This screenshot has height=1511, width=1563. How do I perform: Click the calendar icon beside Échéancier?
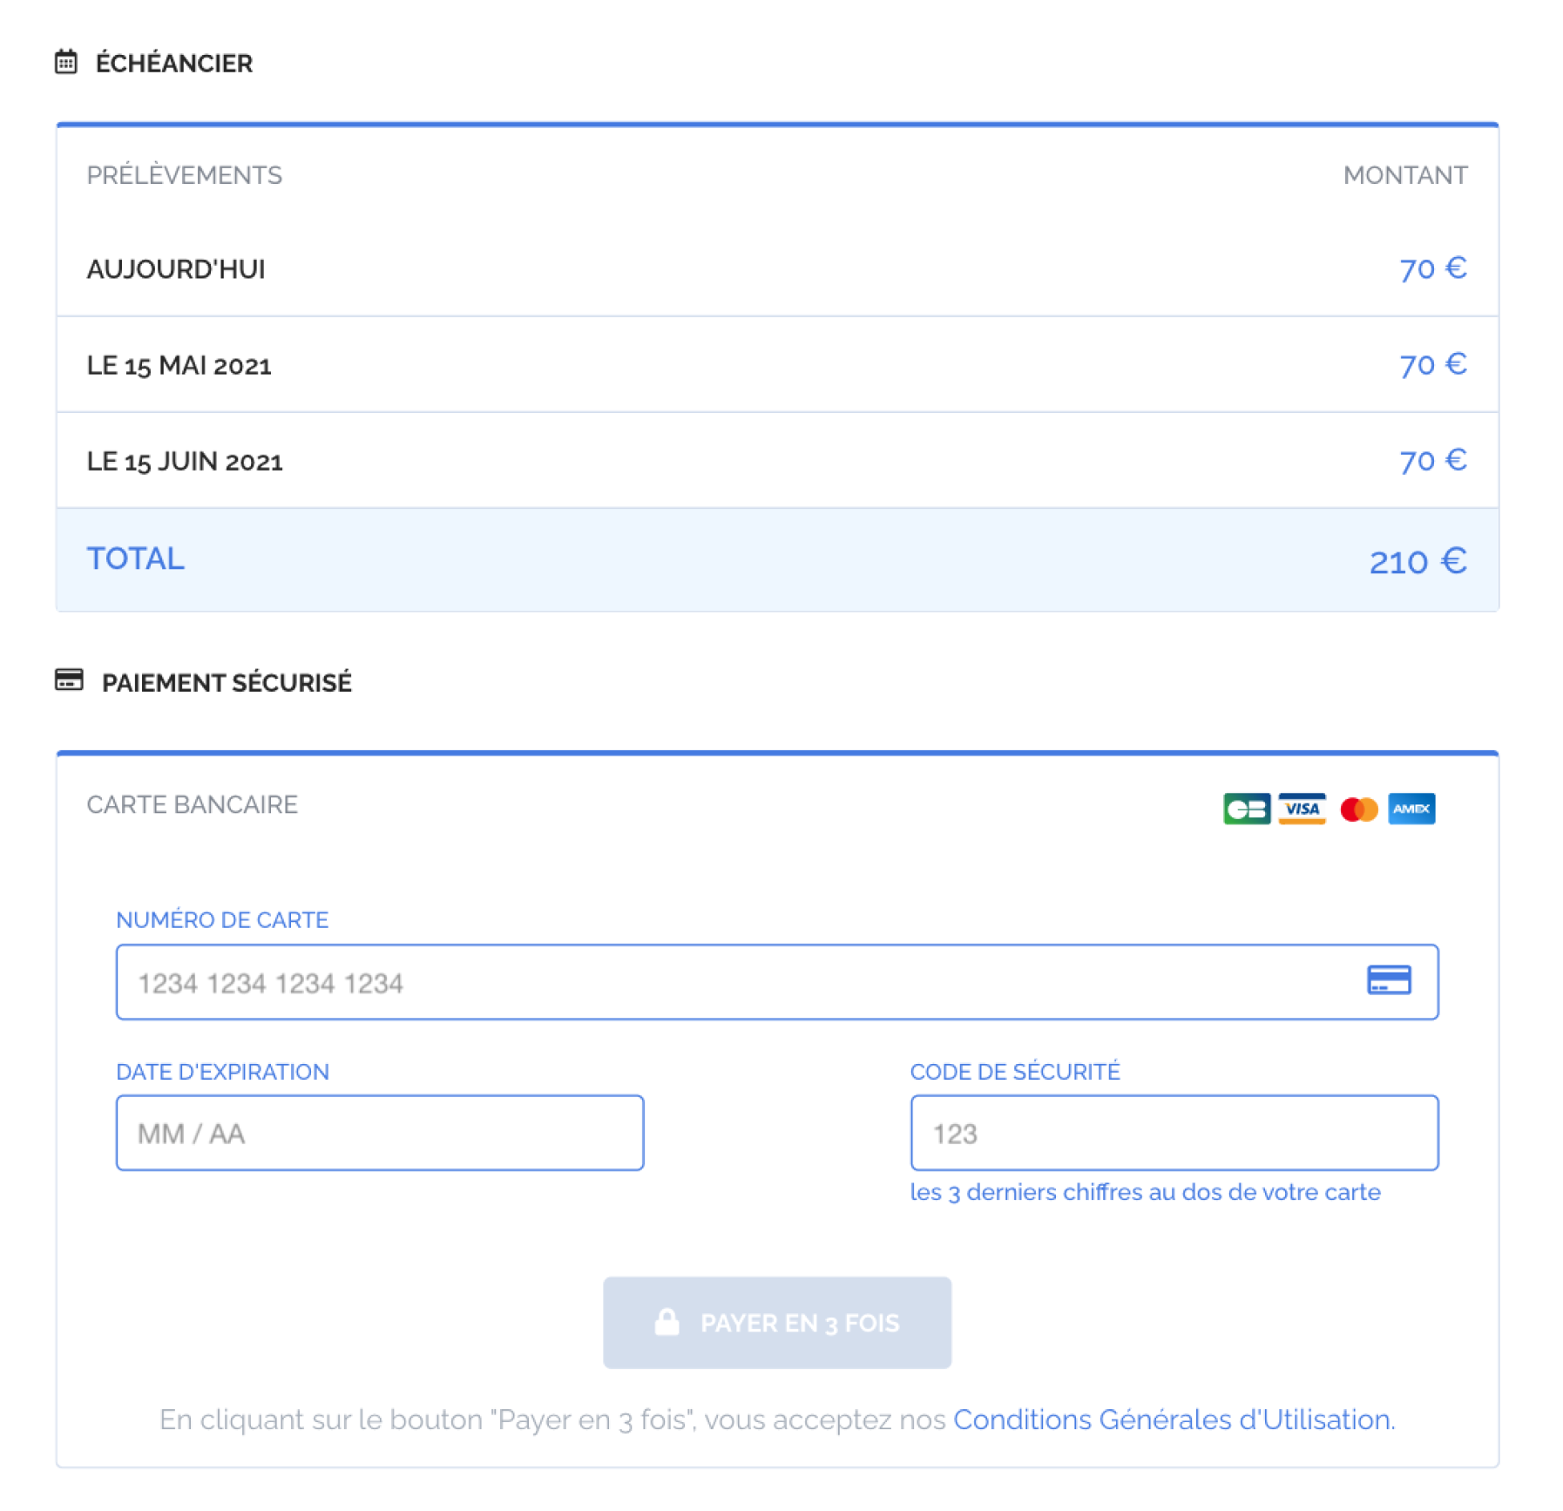coord(66,62)
